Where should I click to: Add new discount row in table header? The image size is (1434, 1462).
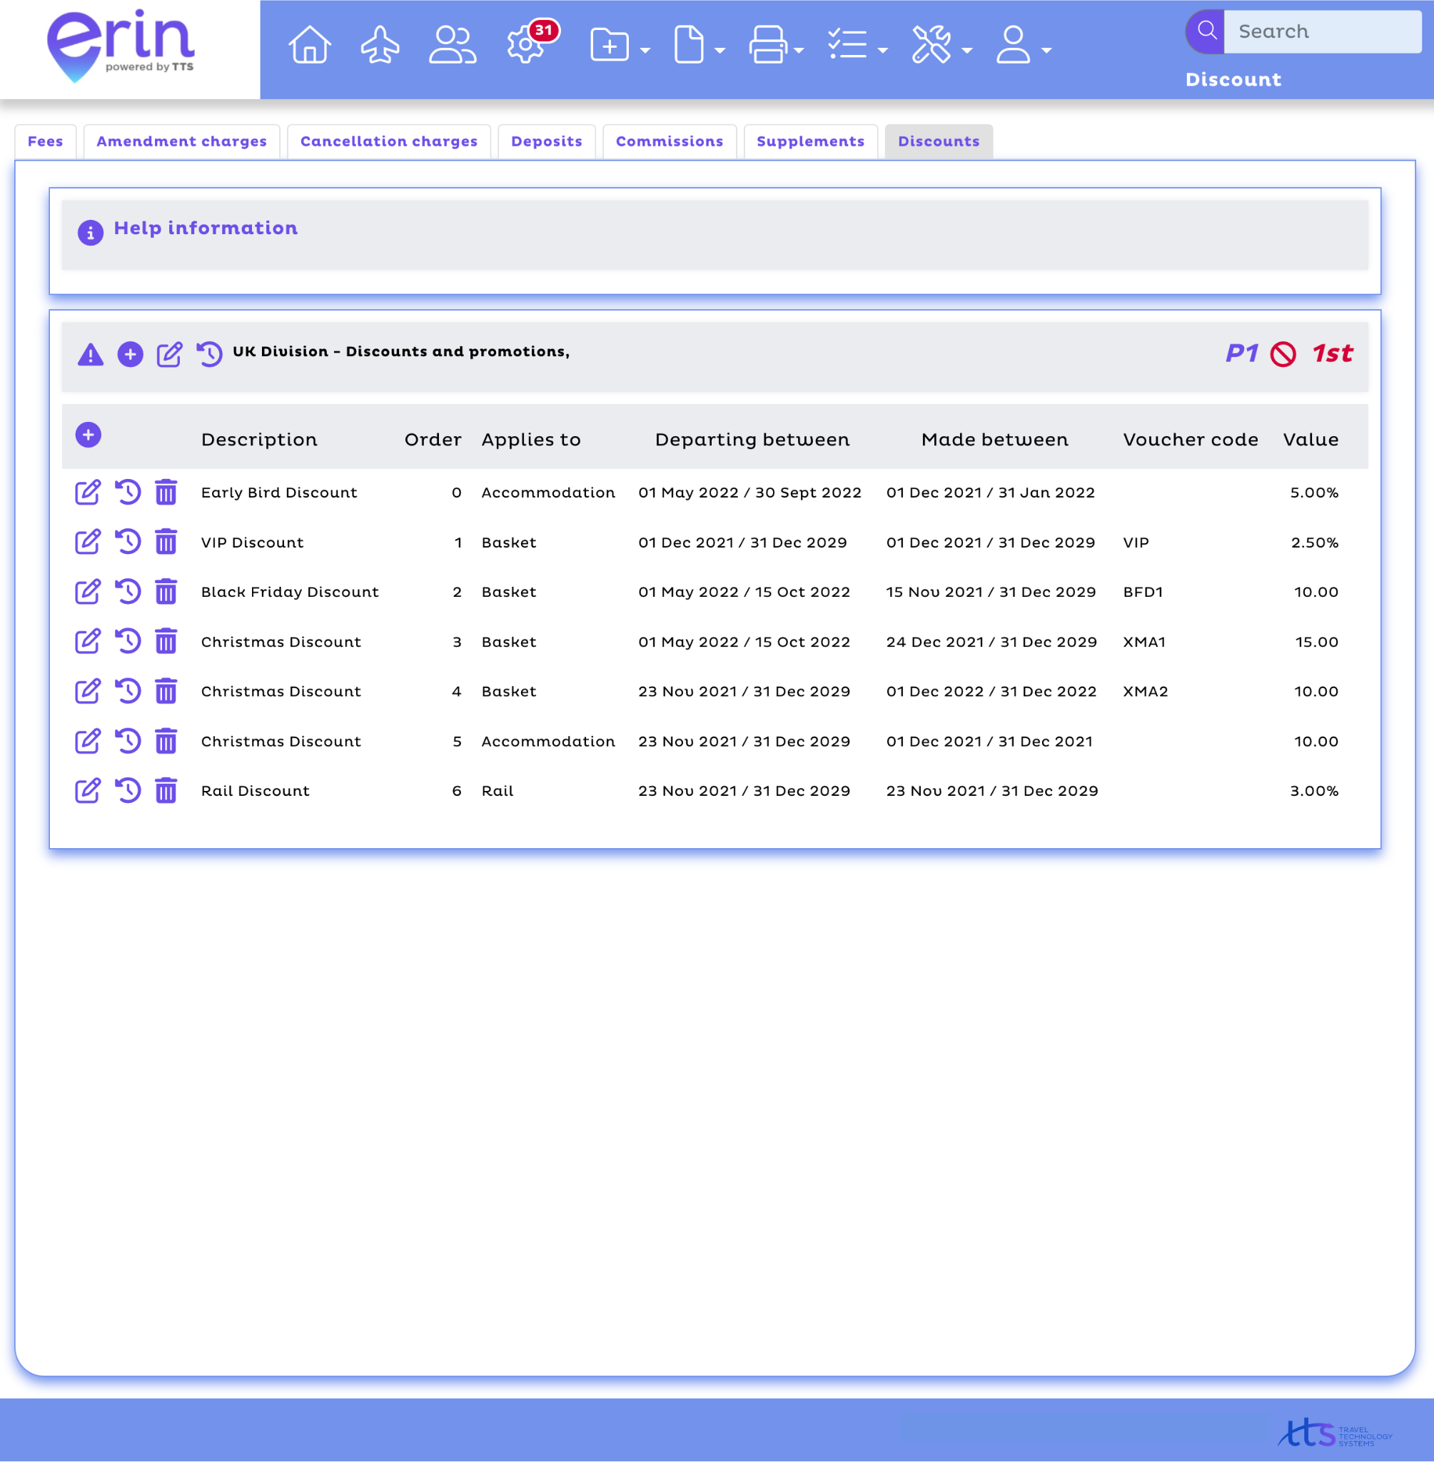pos(88,435)
